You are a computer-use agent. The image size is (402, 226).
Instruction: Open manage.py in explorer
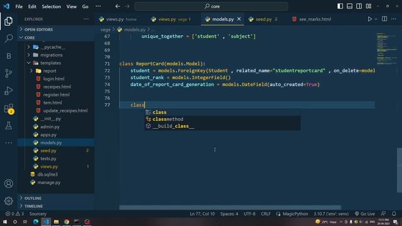(56, 182)
